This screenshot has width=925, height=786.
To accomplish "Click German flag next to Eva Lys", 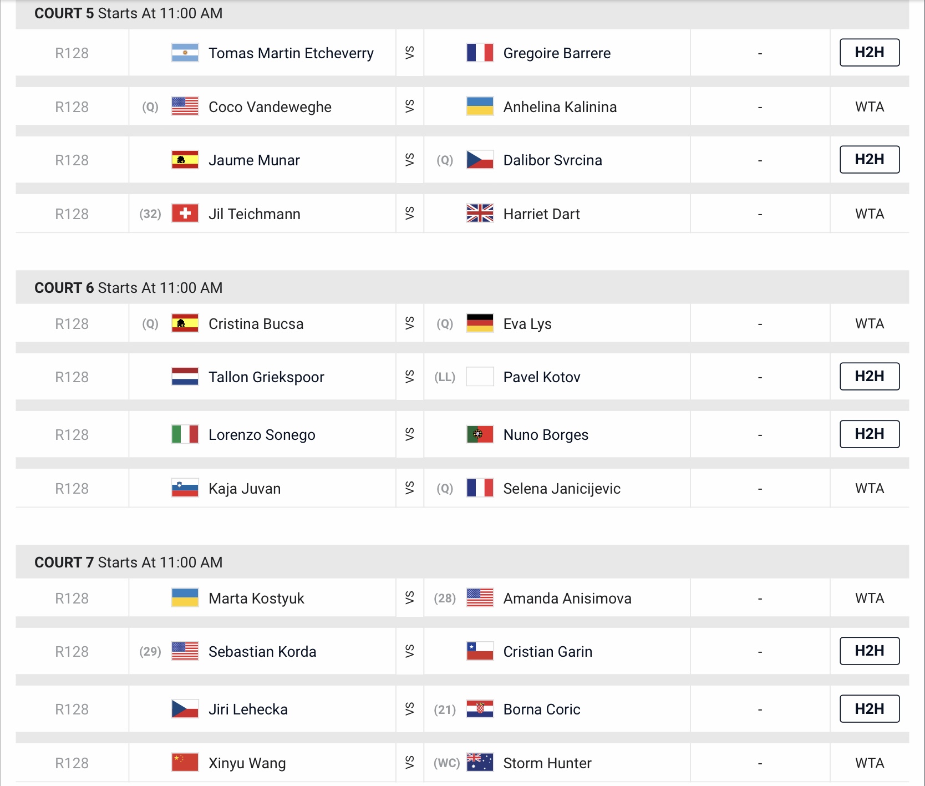I will 480,323.
